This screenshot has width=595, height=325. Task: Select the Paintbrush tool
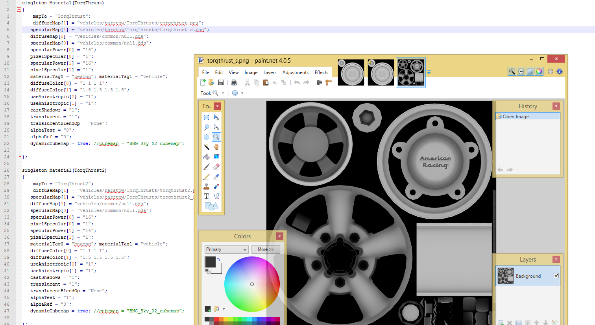pyautogui.click(x=206, y=167)
